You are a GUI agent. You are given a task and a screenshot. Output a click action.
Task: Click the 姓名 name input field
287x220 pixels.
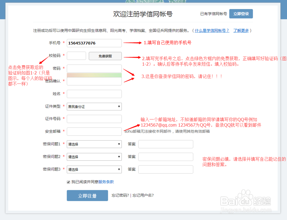[94, 94]
